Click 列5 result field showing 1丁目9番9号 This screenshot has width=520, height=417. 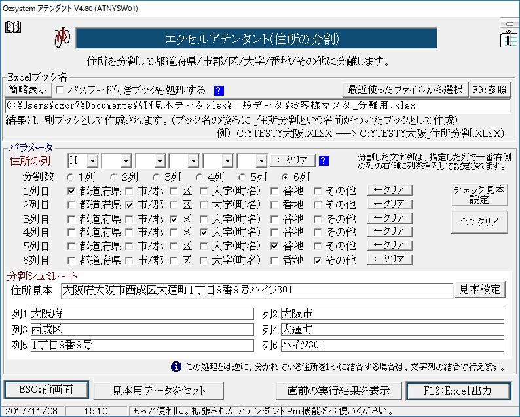coord(142,346)
